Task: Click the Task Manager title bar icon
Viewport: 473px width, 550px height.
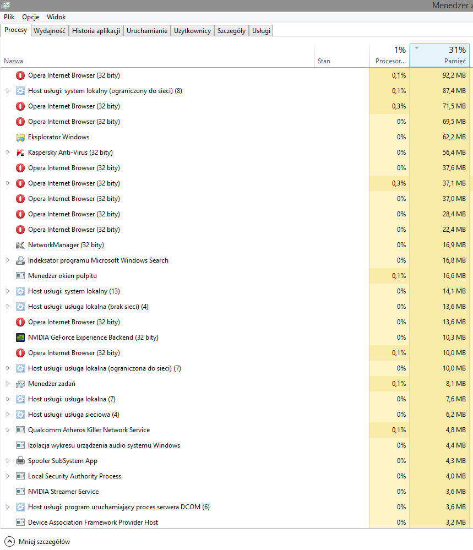Action: tap(6, 5)
